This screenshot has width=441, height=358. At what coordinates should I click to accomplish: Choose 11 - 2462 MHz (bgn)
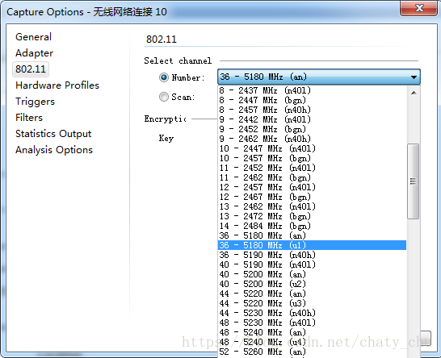[313, 177]
